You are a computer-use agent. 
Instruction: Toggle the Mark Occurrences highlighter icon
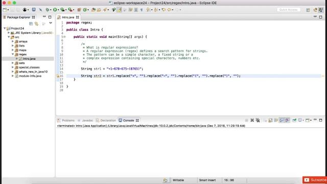click(x=119, y=10)
